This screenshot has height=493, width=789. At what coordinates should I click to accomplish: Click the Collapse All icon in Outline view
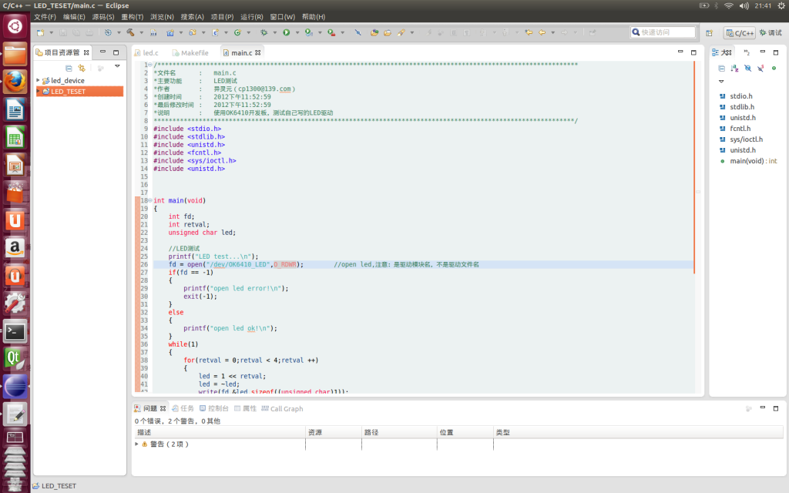coord(722,68)
